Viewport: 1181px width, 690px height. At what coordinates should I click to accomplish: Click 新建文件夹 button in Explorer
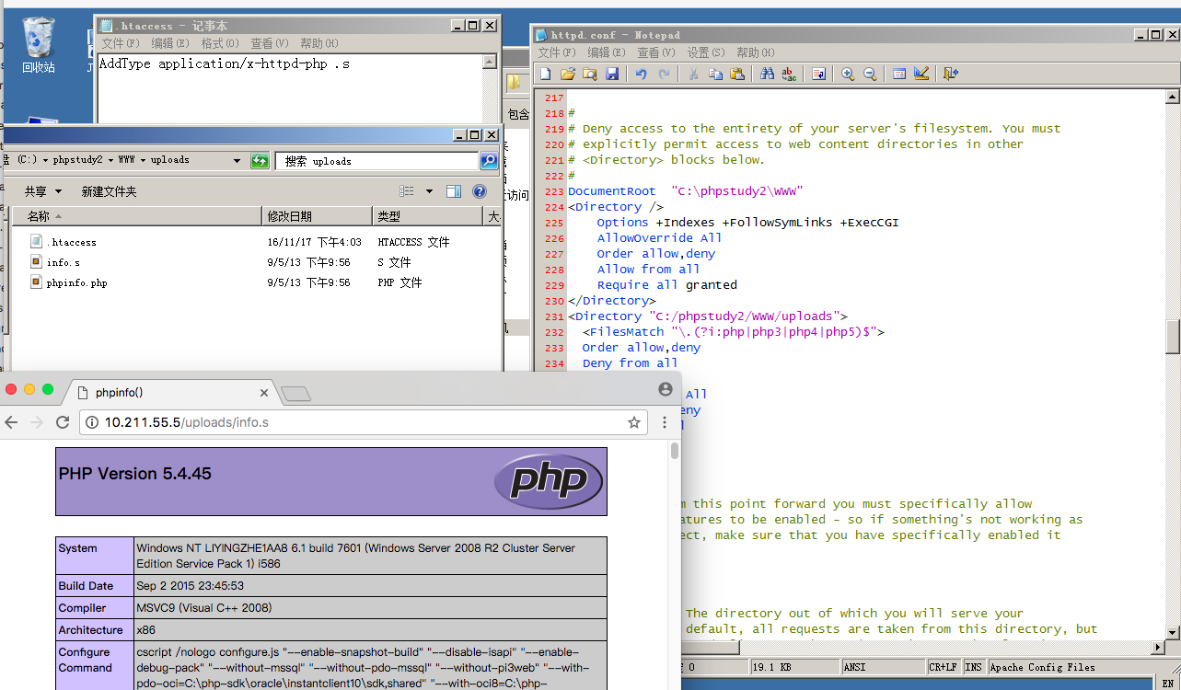pos(109,191)
